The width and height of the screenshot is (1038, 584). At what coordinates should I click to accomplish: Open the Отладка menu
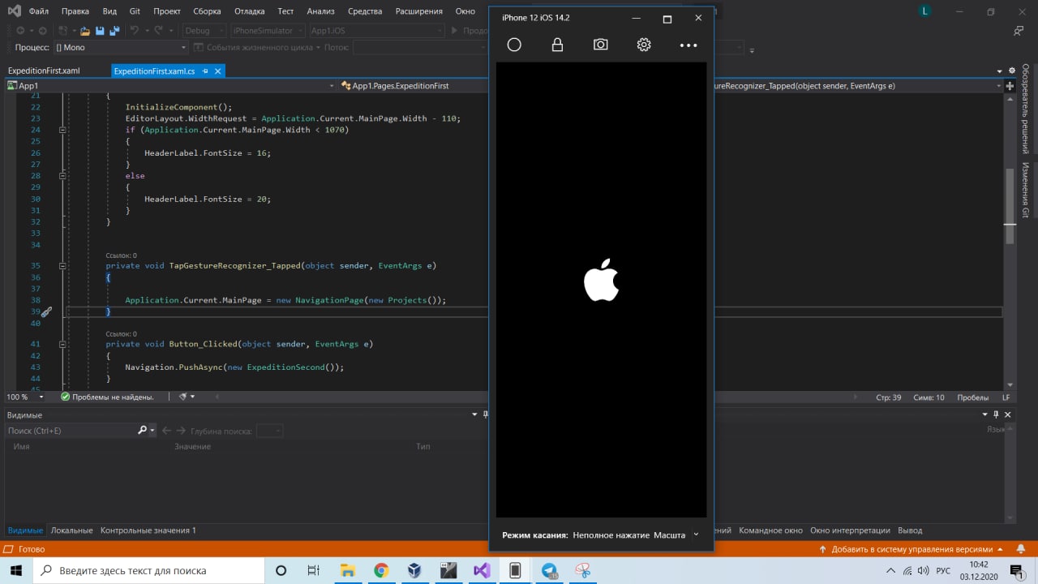click(250, 11)
